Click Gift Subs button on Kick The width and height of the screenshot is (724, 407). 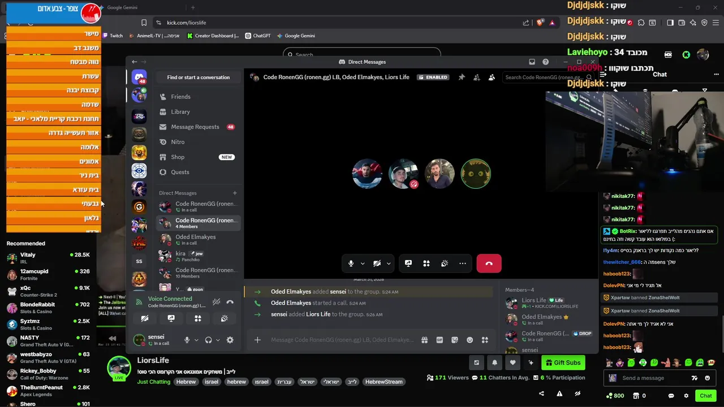tap(563, 363)
